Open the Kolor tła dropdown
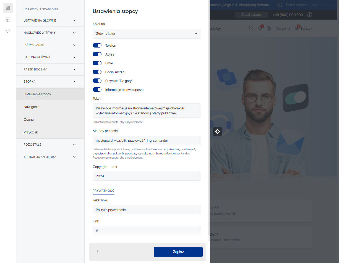This screenshot has height=263, width=339. coord(147,34)
